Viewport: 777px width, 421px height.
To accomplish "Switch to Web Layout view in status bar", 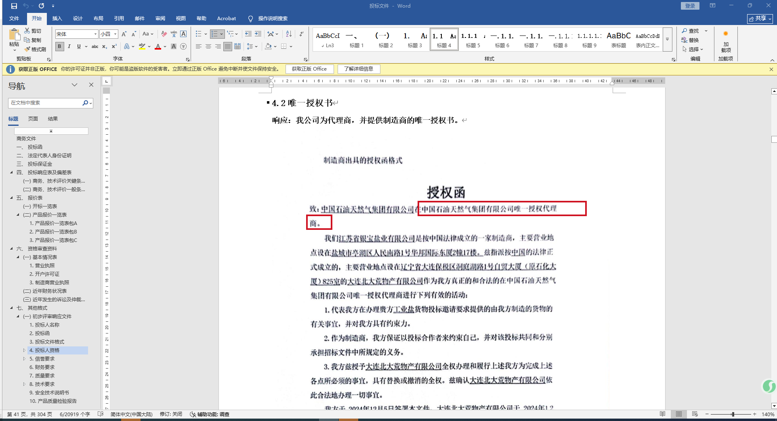I will [x=695, y=414].
